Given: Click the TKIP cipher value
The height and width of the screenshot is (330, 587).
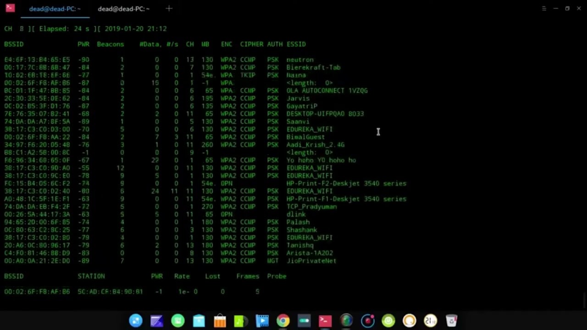Looking at the screenshot, I should 248,75.
